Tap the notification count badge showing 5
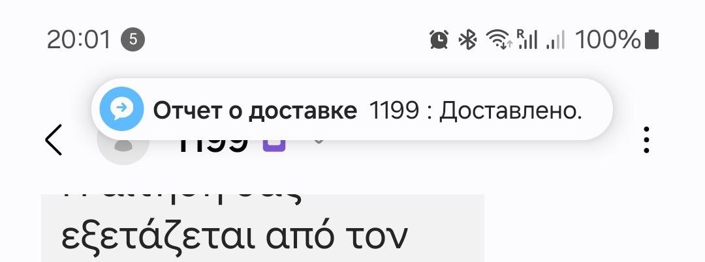Screen dimensions: 705x262 pos(133,40)
